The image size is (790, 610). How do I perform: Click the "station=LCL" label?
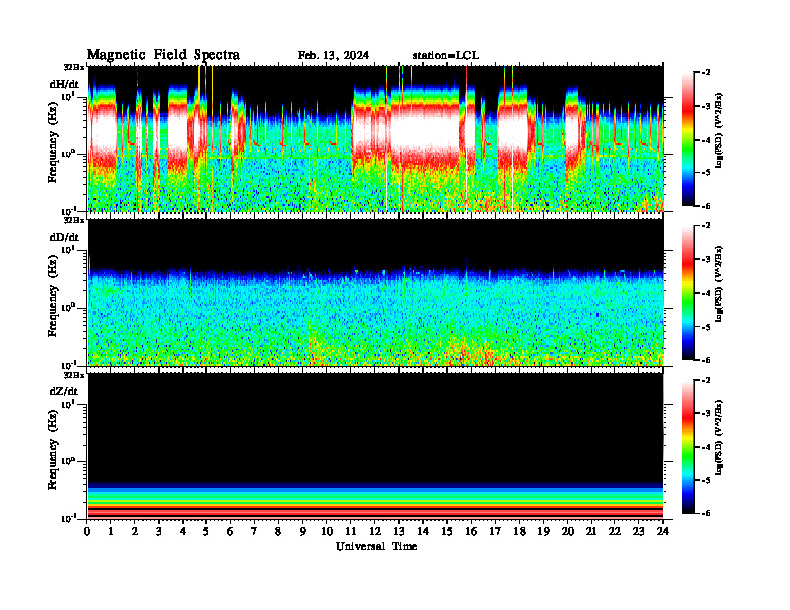[x=446, y=56]
